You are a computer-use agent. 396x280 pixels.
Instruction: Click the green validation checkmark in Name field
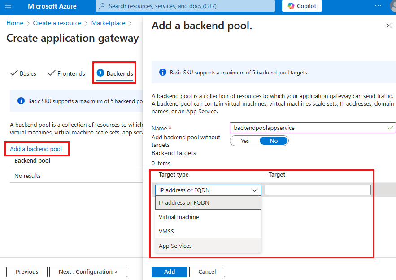click(391, 128)
